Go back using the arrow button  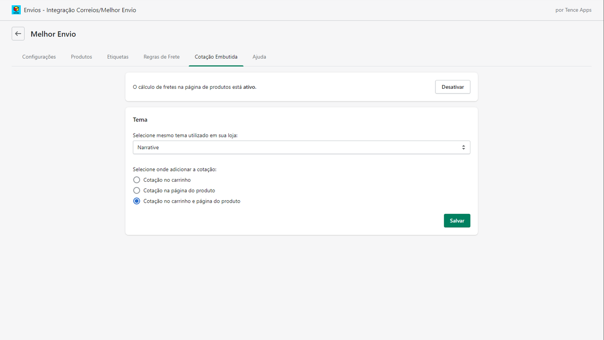[x=18, y=34]
